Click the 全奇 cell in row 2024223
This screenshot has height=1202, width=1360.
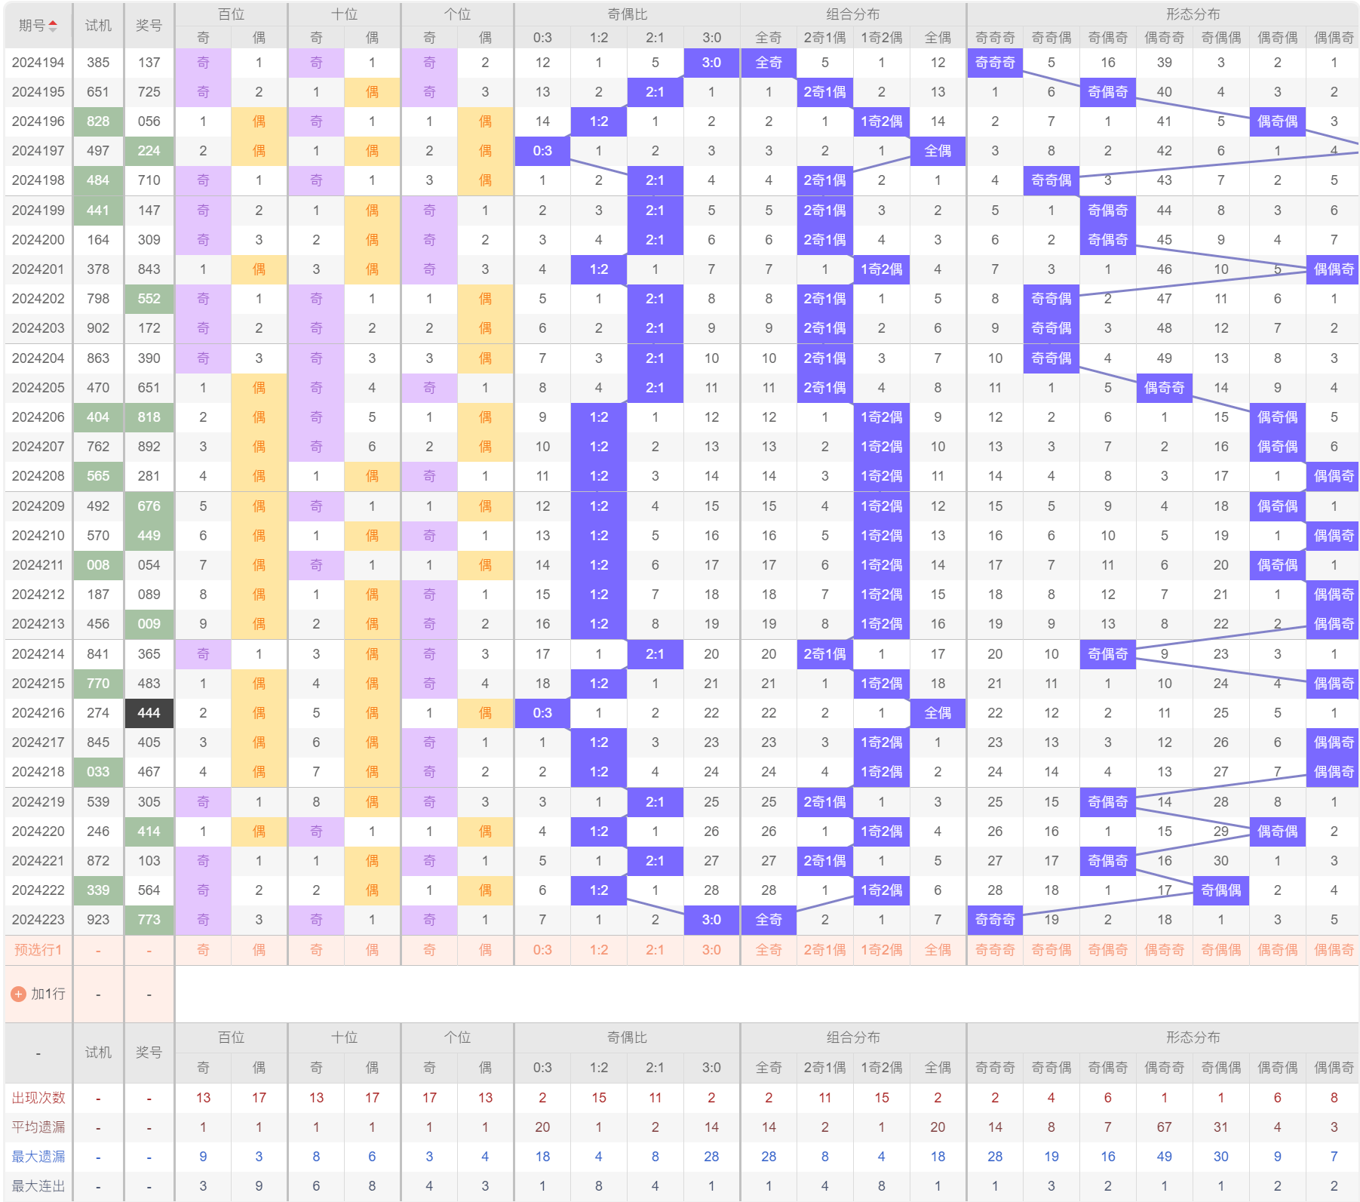[769, 920]
